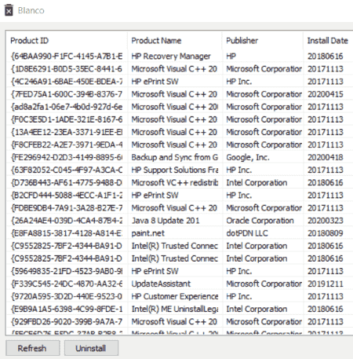
Task: Select HP Customer Experience row
Action: [x=179, y=296]
